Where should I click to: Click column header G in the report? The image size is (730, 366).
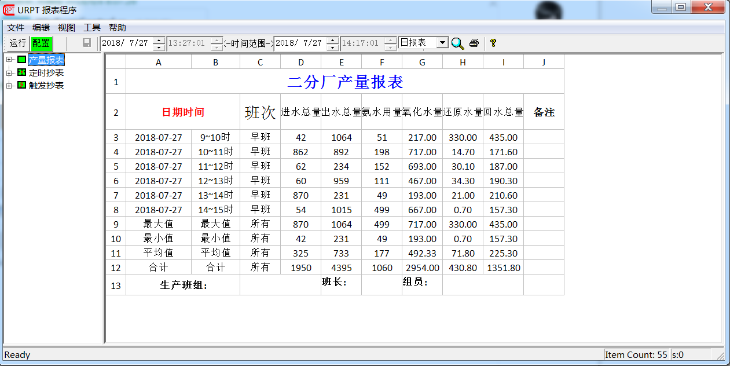(x=422, y=62)
